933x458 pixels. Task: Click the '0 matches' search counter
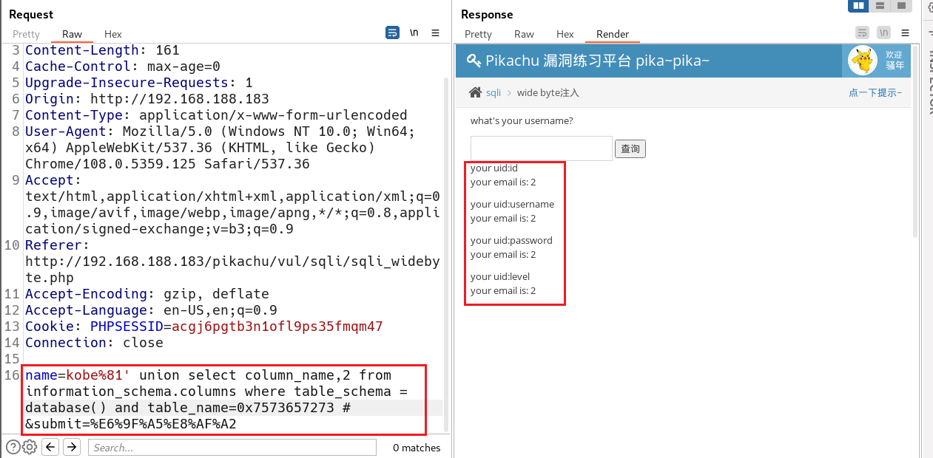pos(417,448)
